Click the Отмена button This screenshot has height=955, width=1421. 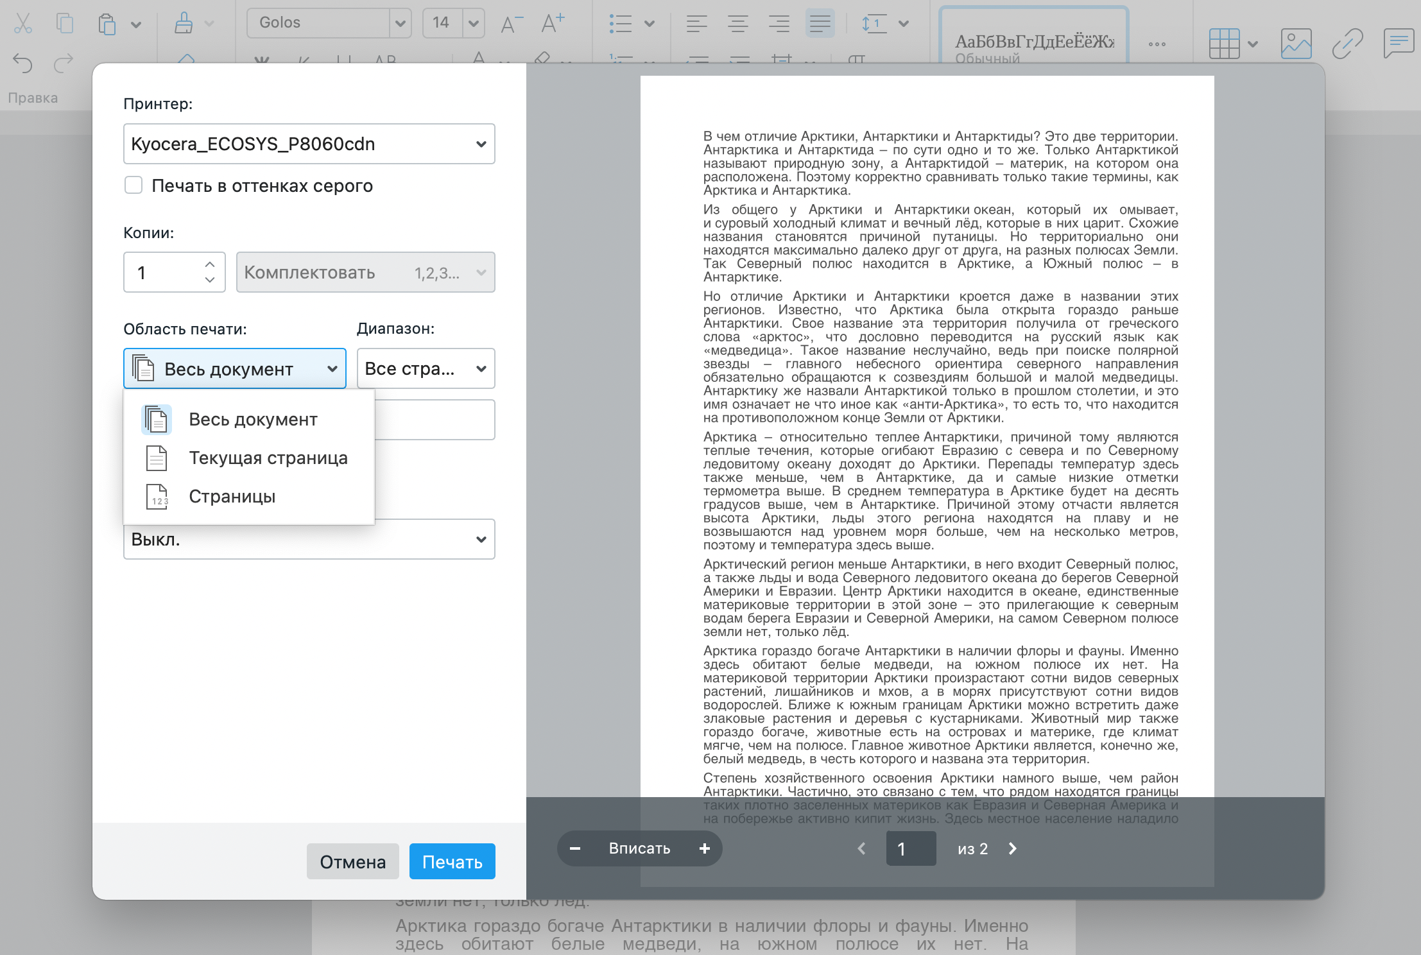(x=353, y=861)
